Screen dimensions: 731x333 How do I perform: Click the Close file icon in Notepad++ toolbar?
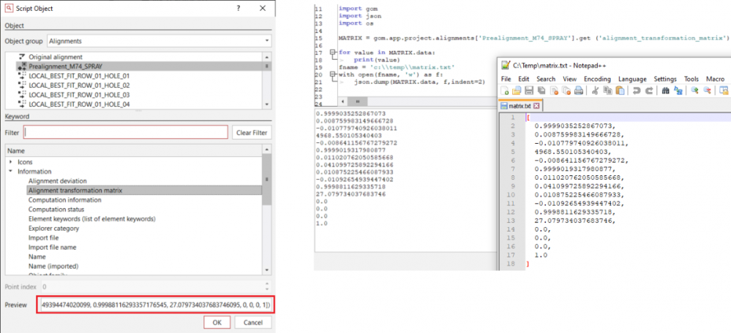555,91
